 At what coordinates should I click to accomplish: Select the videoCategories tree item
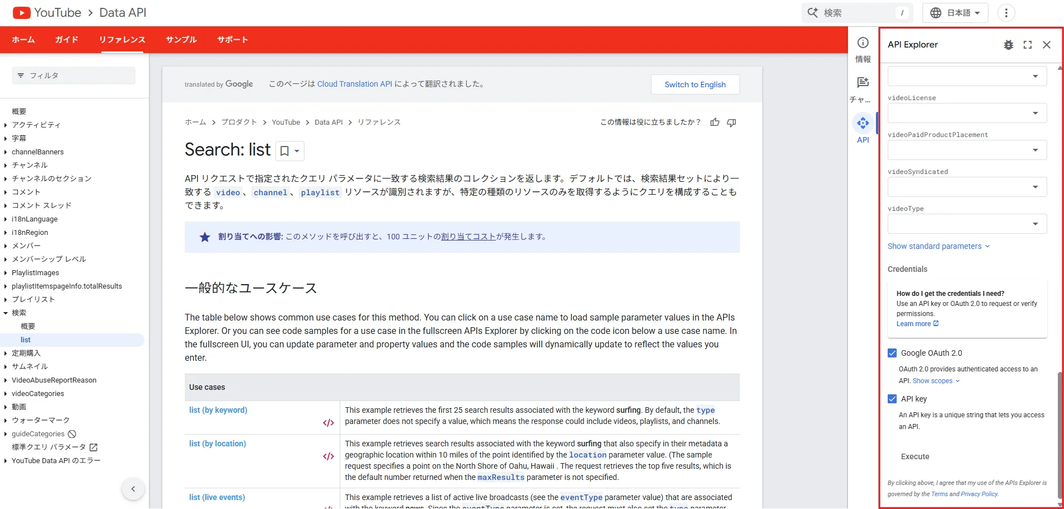click(x=38, y=394)
